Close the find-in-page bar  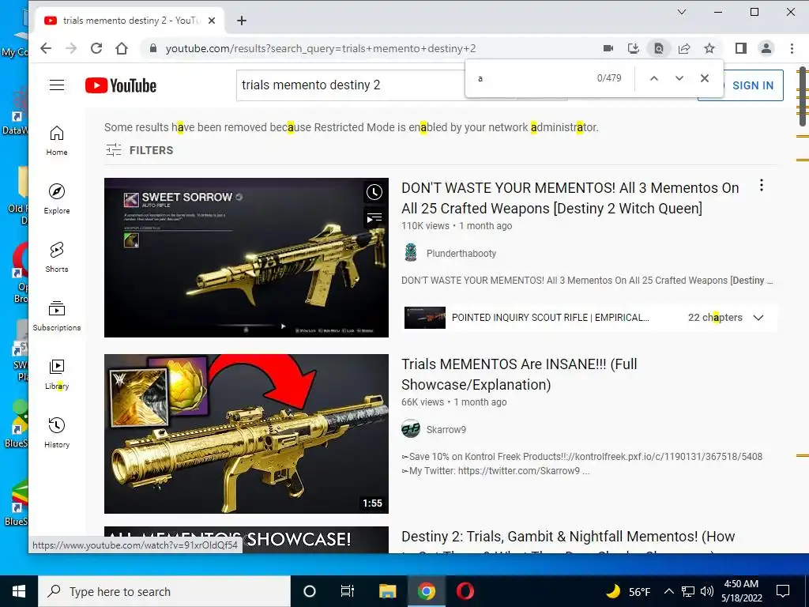point(704,78)
